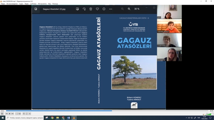Toggle VLC fullscreen mode
The image size is (214, 120).
[17, 114]
